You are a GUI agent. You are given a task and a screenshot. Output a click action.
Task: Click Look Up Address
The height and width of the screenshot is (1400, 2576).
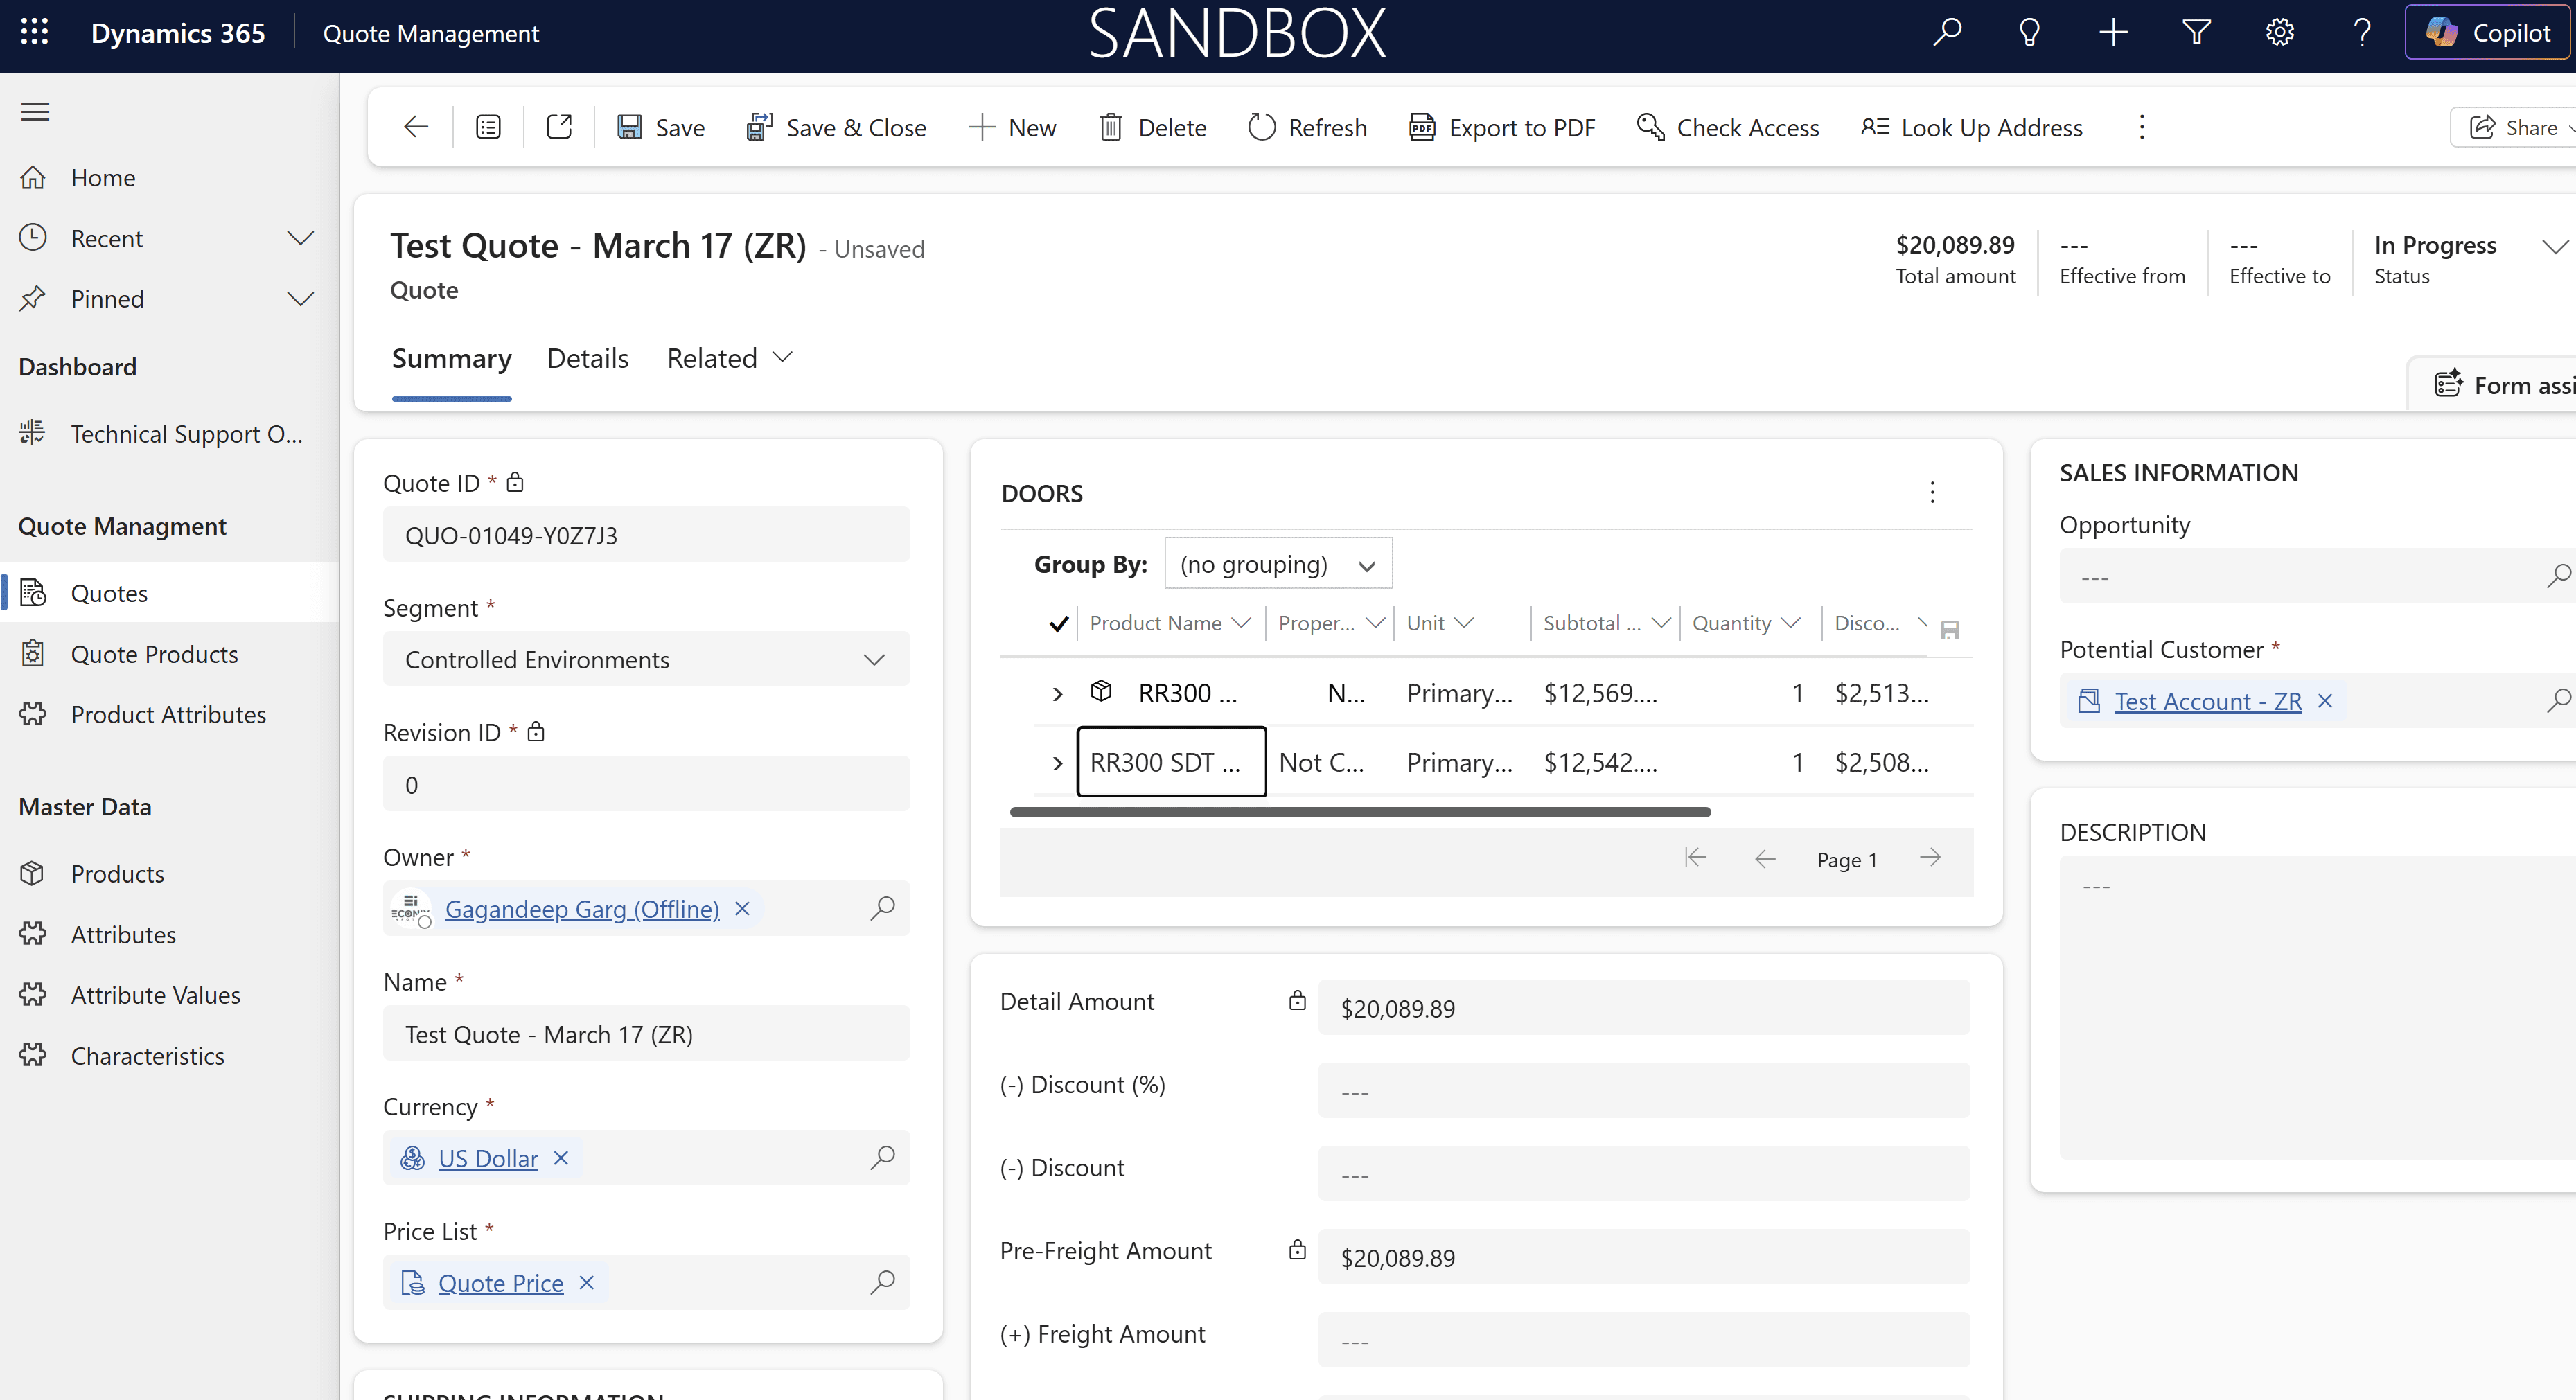click(x=1971, y=127)
